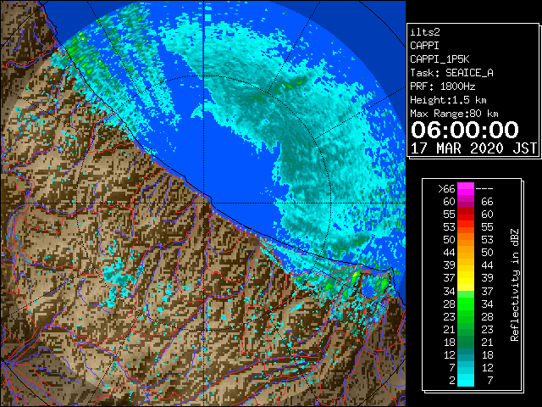Screen dimensions: 542x407
Task: Click the cyan 2–7 dBZ legend swatch
Action: pos(465,380)
